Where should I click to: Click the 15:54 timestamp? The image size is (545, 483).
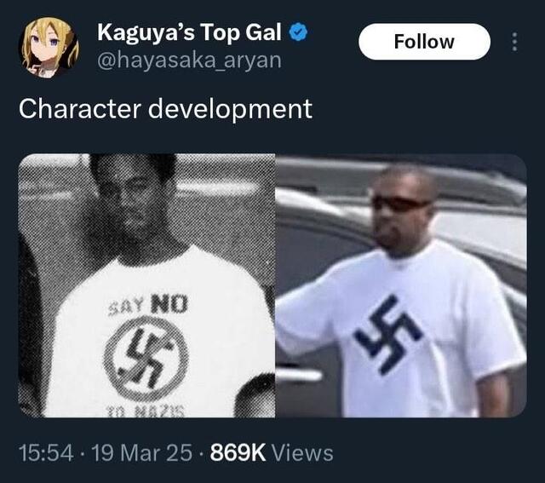click(46, 452)
